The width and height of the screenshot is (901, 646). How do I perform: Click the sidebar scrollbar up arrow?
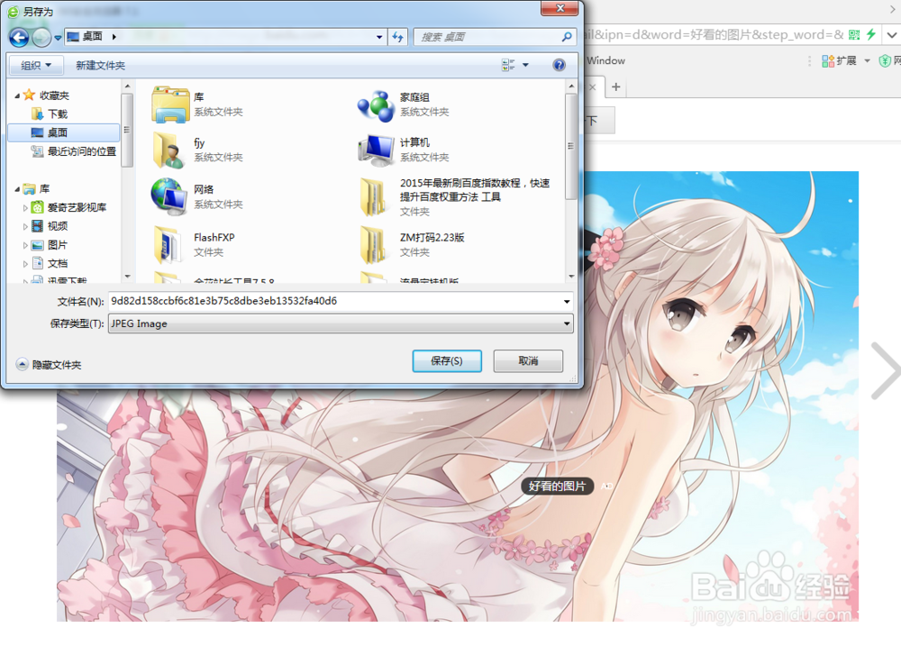pos(128,86)
